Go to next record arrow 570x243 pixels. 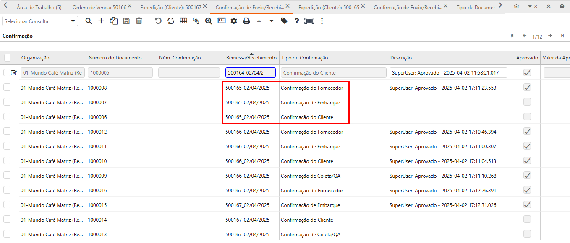point(550,36)
